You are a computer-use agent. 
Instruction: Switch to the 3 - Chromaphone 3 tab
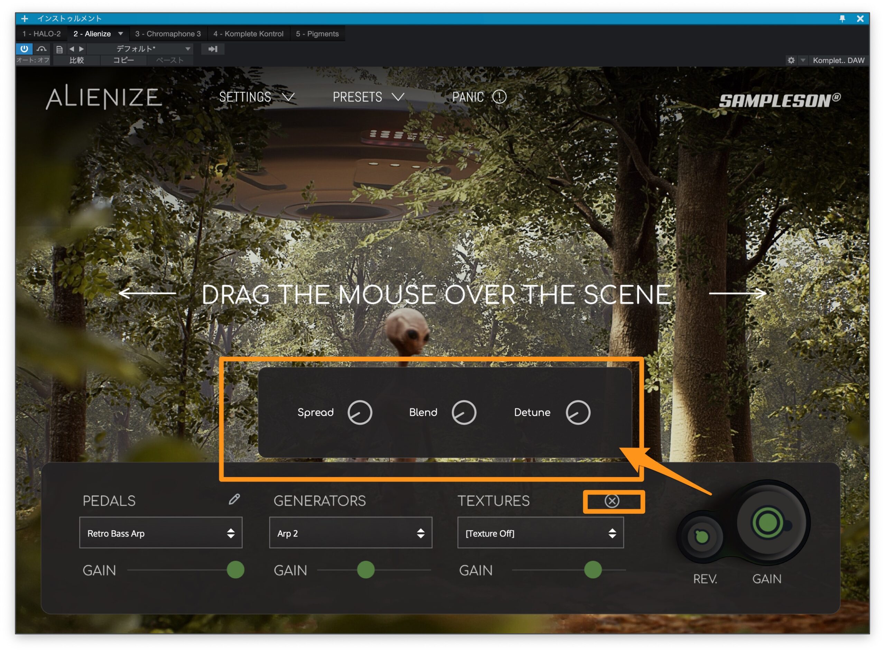click(x=168, y=34)
